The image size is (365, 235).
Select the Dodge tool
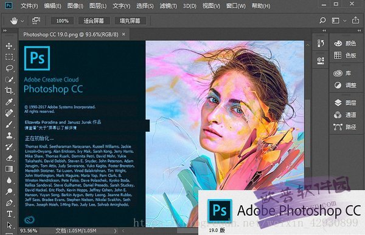point(9,191)
